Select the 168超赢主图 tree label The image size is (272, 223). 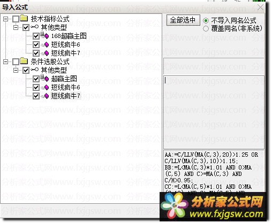[x=69, y=36]
